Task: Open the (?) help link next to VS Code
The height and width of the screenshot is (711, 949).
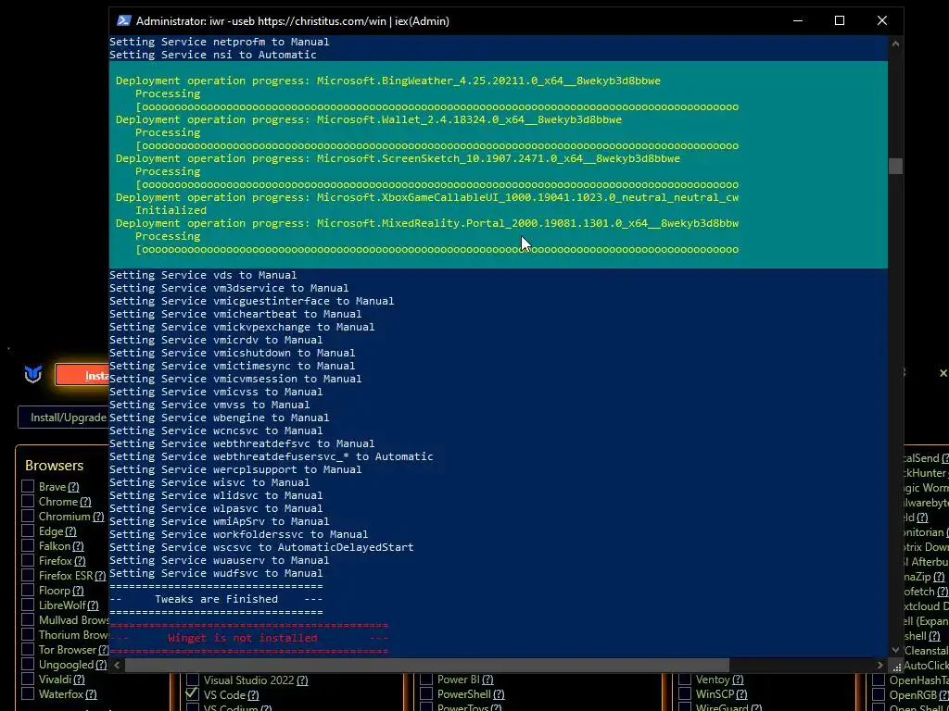Action: (x=253, y=694)
